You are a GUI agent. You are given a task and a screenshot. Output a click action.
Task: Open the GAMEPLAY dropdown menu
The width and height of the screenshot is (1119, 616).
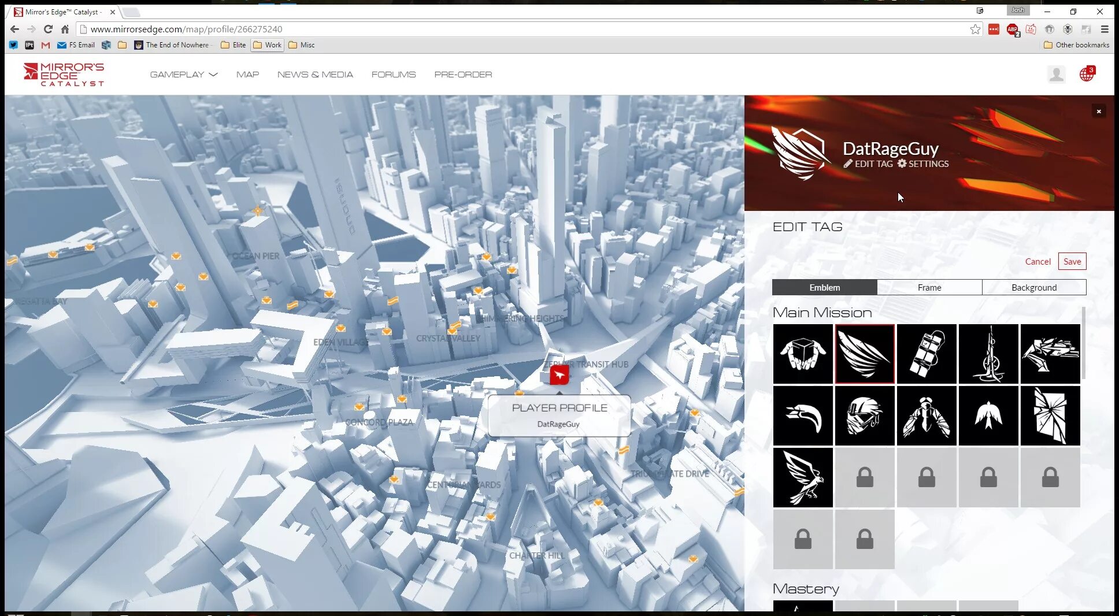183,74
